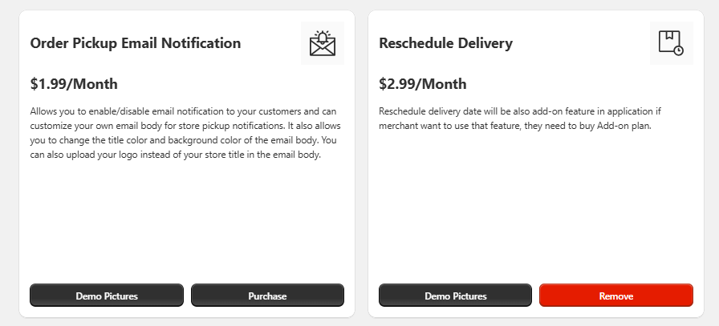Click the $2.99/Month price label

[422, 84]
